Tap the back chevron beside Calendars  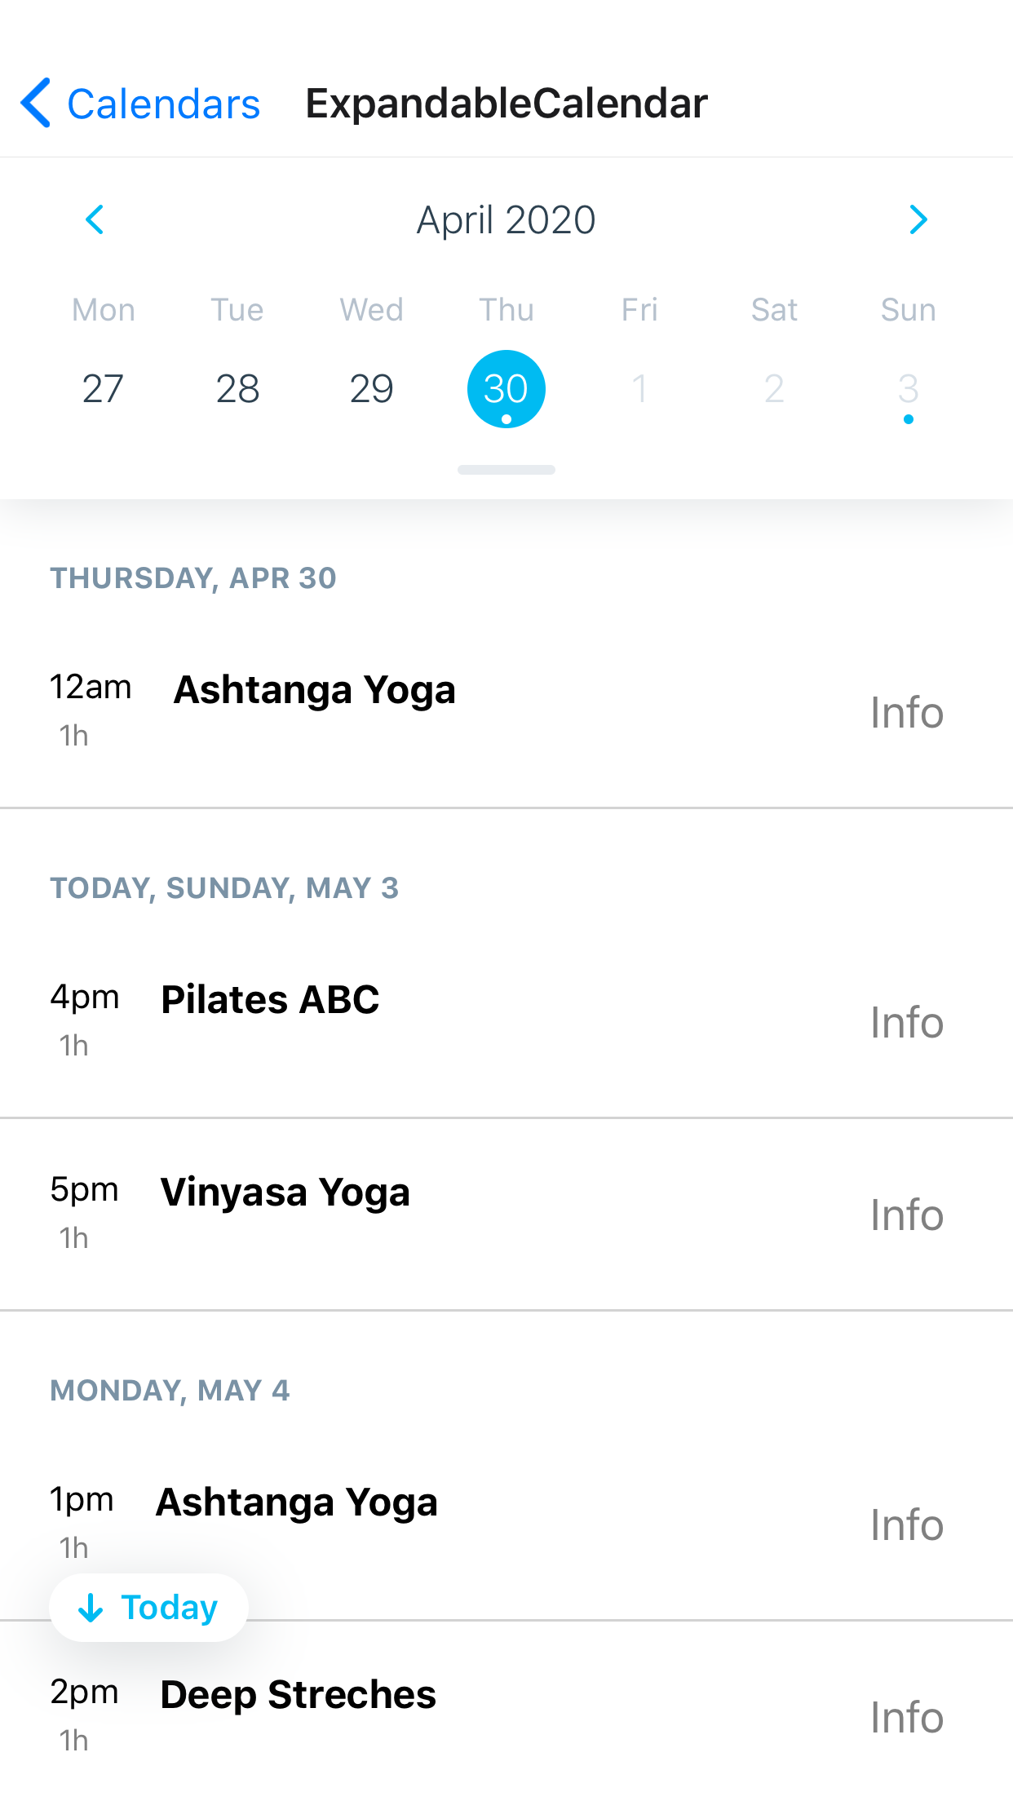pyautogui.click(x=36, y=104)
